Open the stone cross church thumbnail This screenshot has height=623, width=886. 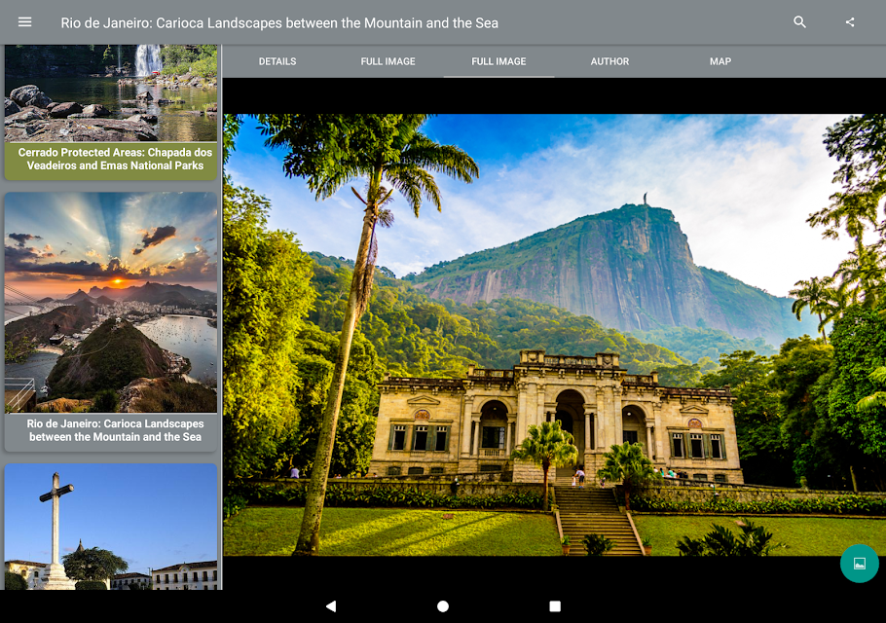coord(111,527)
